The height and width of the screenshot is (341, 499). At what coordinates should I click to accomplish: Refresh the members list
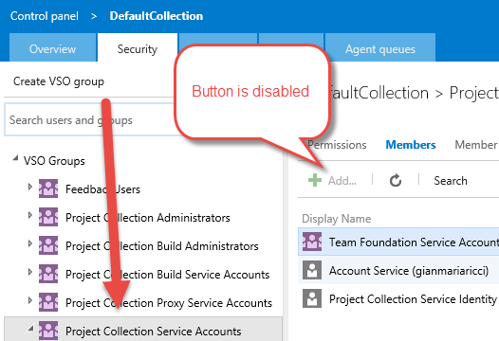point(396,180)
